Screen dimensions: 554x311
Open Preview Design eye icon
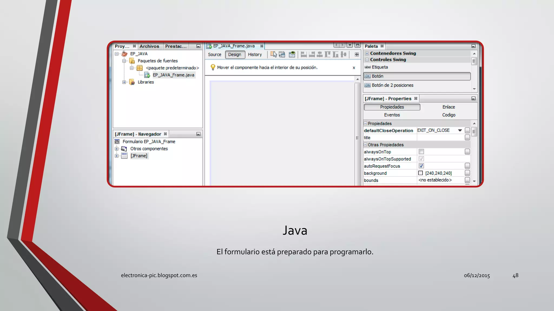click(292, 55)
